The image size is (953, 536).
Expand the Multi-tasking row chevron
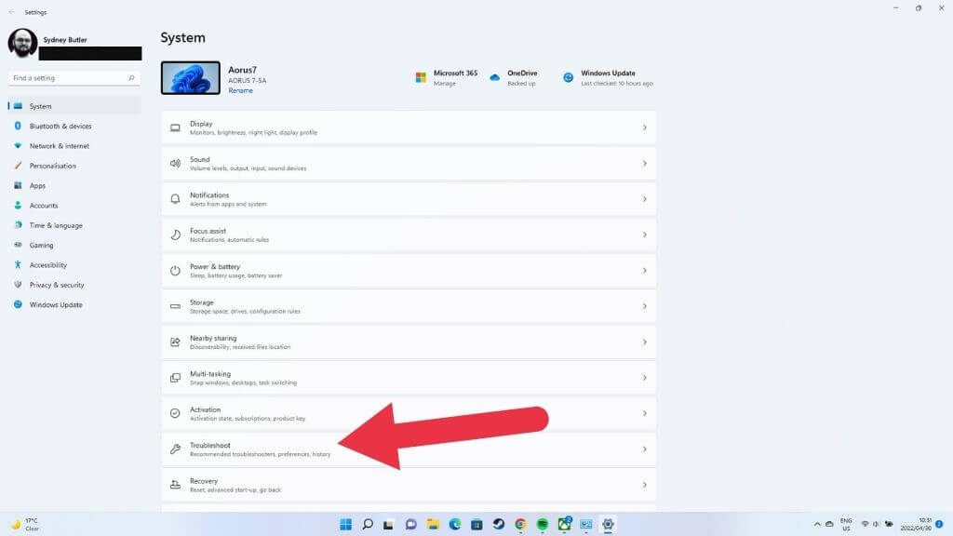click(x=644, y=378)
